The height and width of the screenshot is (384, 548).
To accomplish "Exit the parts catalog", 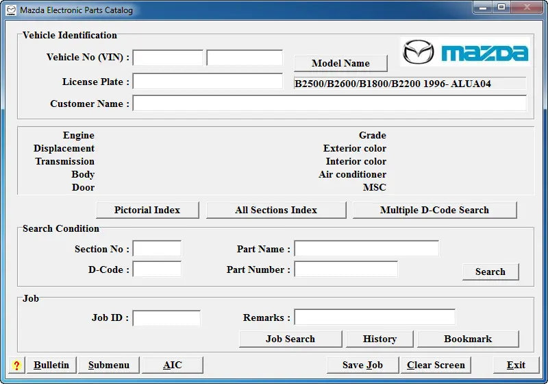I will pos(516,365).
